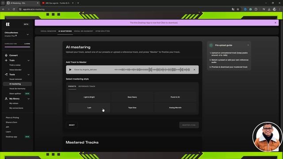Collapse the Train section chevron
Viewport: 283px width, 159px height.
click(28, 61)
